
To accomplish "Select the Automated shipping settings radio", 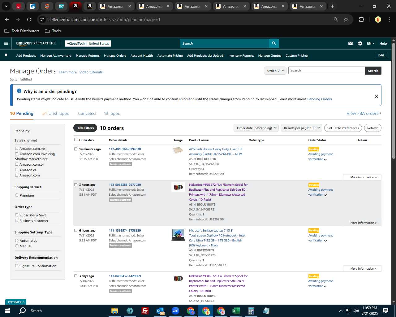I will tap(17, 241).
